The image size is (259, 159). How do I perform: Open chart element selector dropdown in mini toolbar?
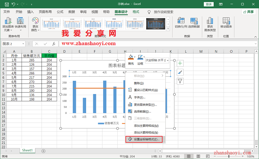(168, 60)
